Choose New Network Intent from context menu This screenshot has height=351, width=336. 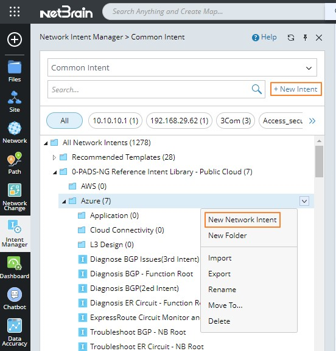tap(242, 220)
